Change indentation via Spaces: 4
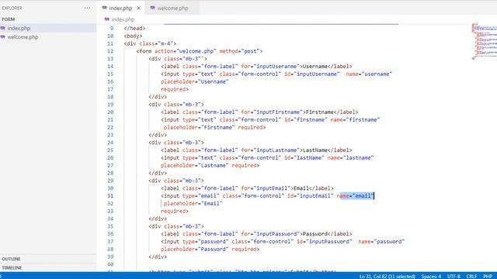 click(431, 277)
